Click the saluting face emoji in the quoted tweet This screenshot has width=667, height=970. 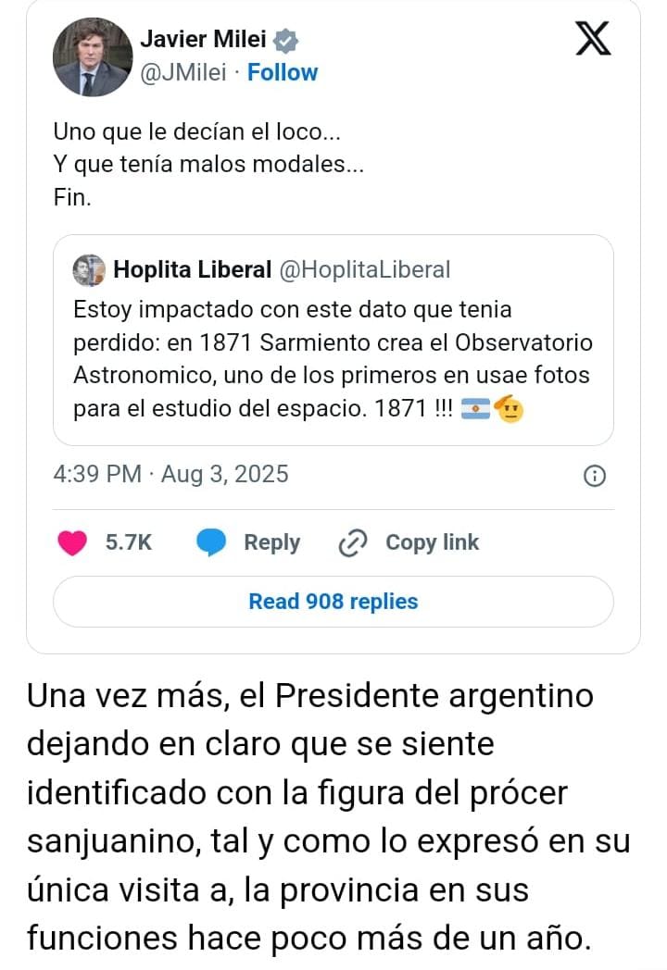[510, 408]
